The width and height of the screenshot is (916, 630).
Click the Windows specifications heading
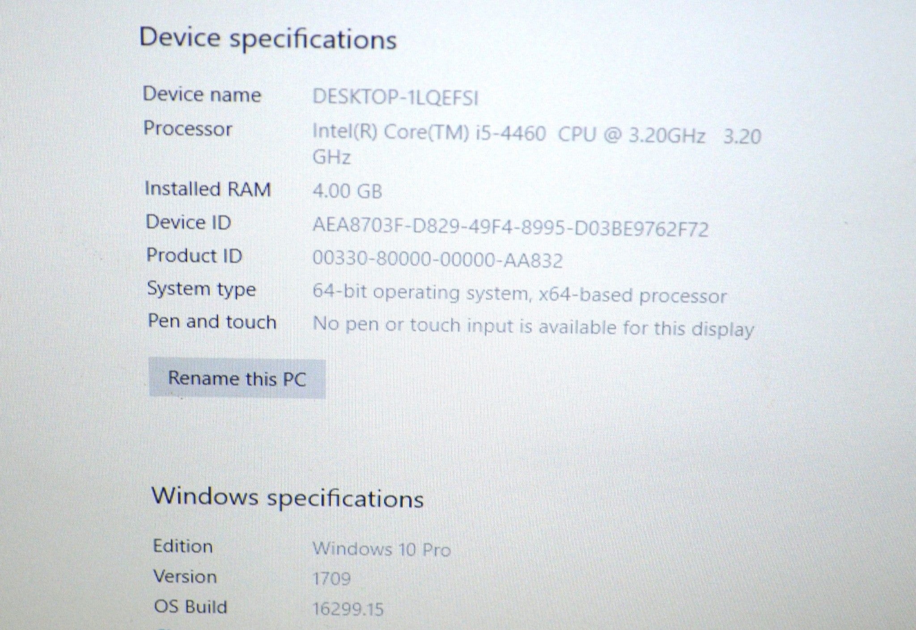point(288,497)
